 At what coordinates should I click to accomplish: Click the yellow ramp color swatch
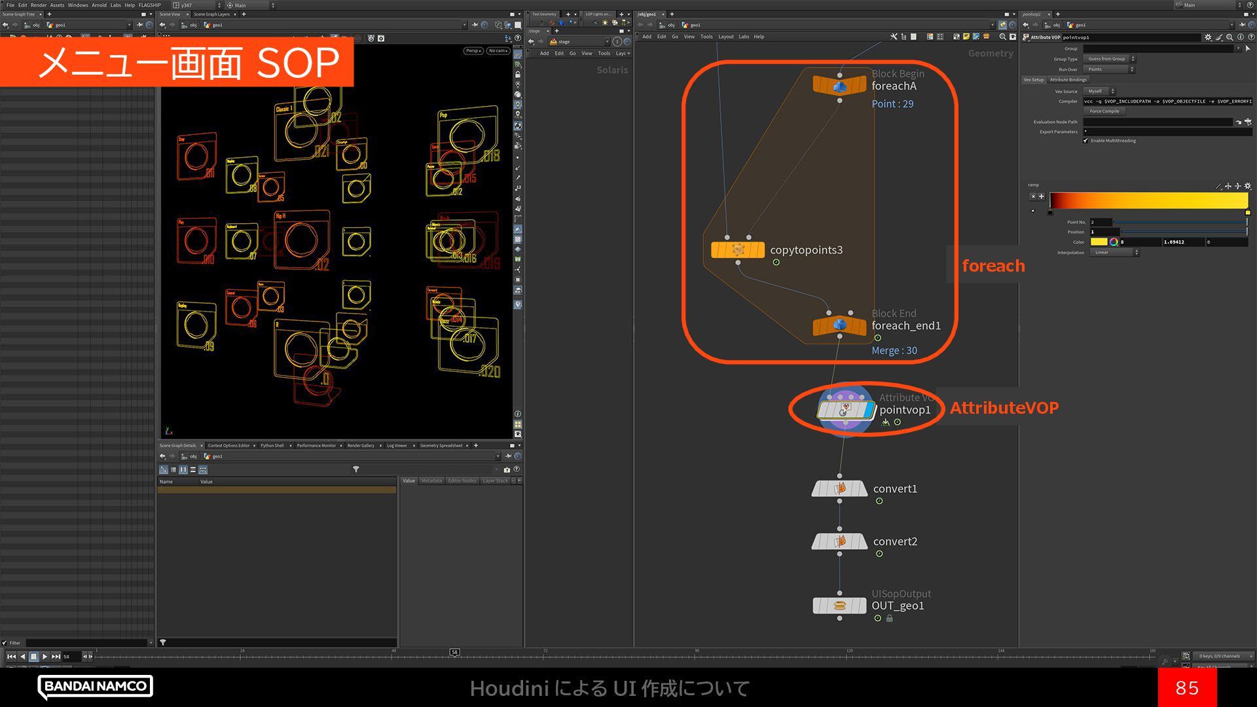pos(1099,242)
